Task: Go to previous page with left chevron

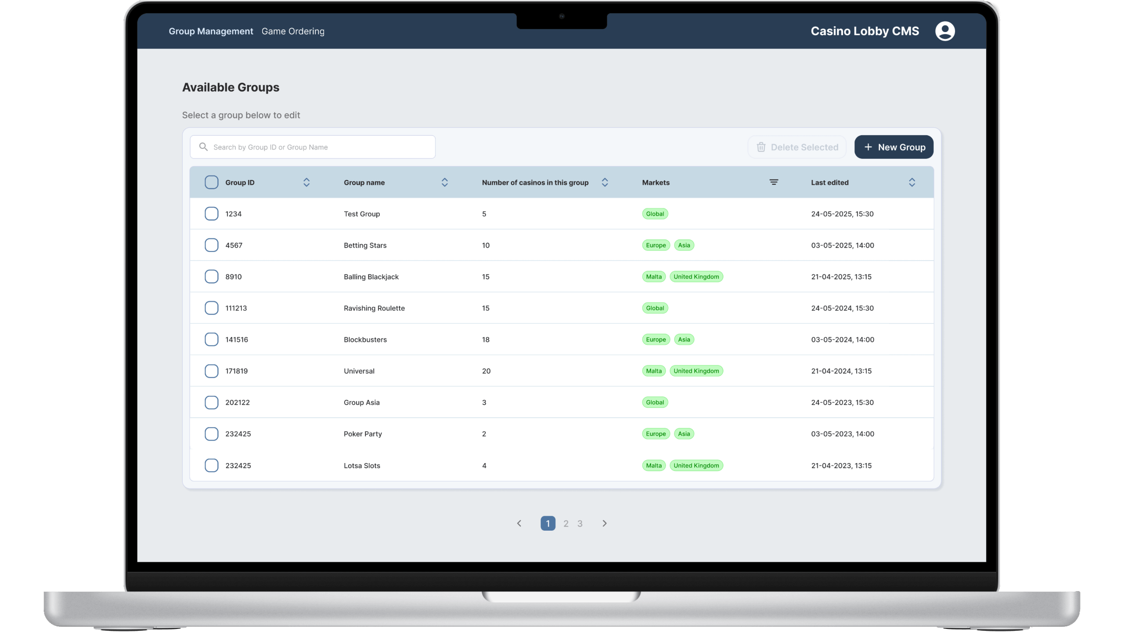Action: tap(519, 523)
